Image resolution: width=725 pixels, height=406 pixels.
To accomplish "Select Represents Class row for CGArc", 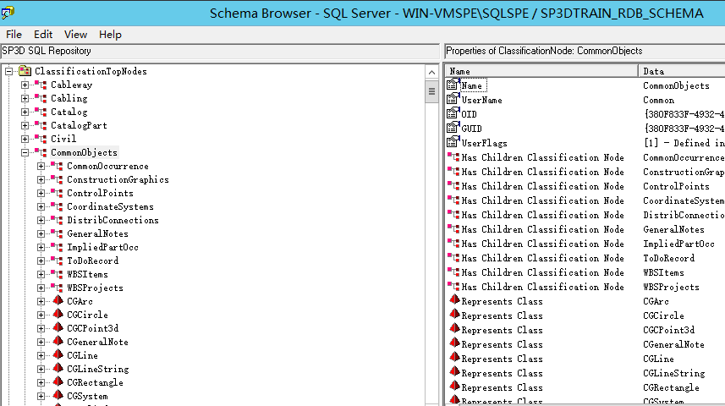I will pyautogui.click(x=585, y=301).
